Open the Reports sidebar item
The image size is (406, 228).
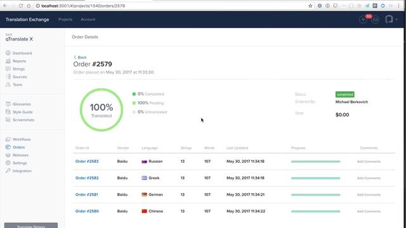(x=16, y=61)
